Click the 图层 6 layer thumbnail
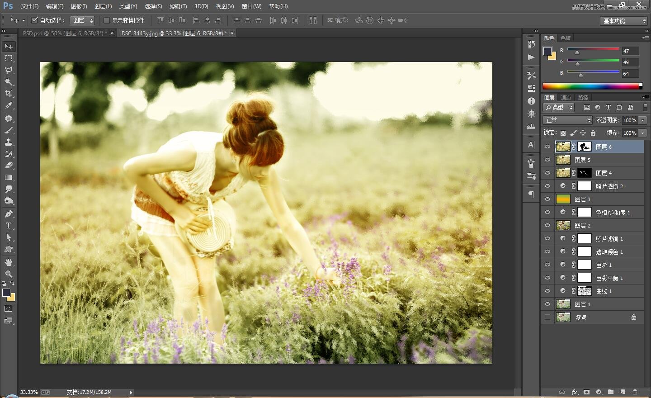This screenshot has width=651, height=398. [x=563, y=147]
